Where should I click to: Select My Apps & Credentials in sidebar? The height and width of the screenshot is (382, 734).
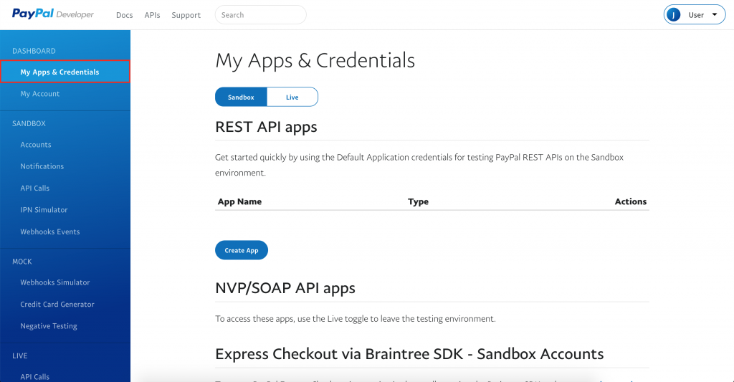(60, 72)
